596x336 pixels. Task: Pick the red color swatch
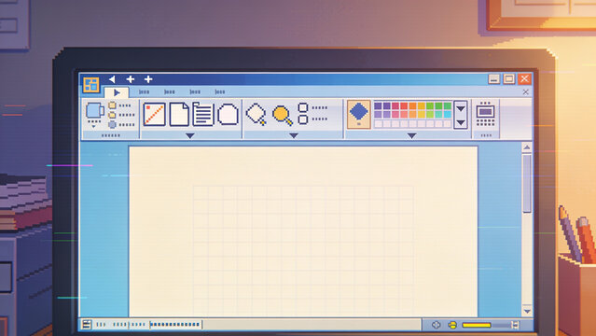tap(404, 105)
